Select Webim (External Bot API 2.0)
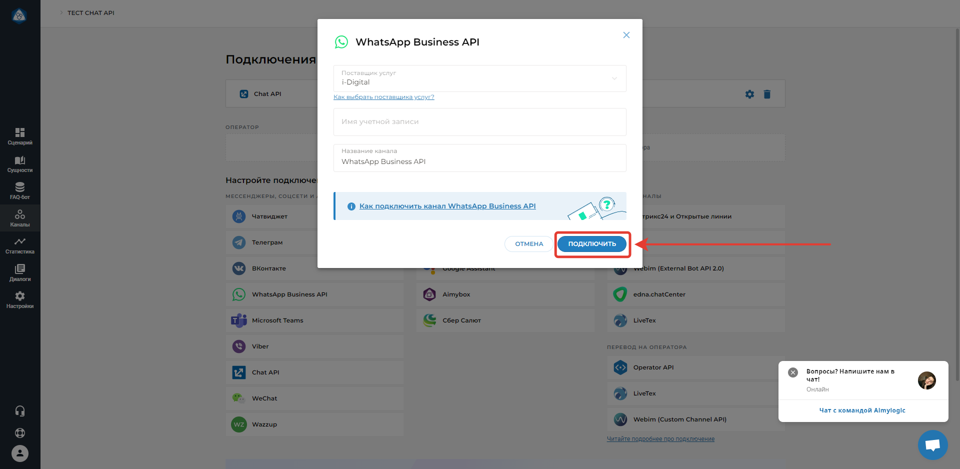 tap(696, 268)
